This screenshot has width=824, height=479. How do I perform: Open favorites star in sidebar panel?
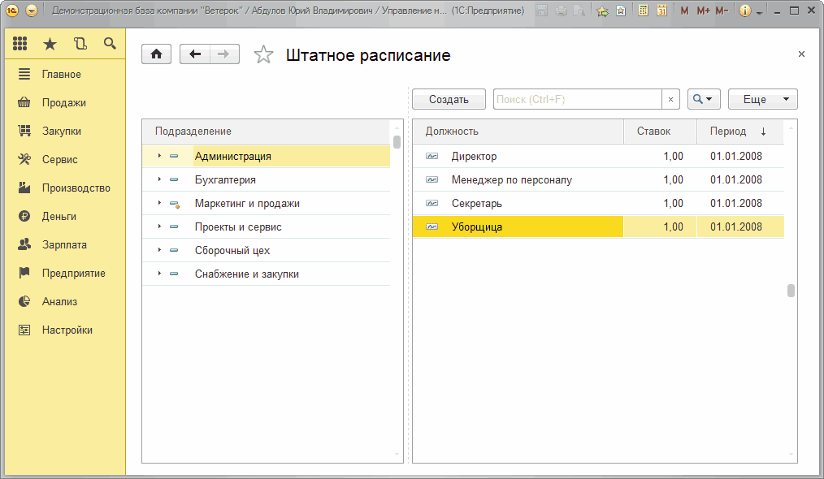(50, 44)
